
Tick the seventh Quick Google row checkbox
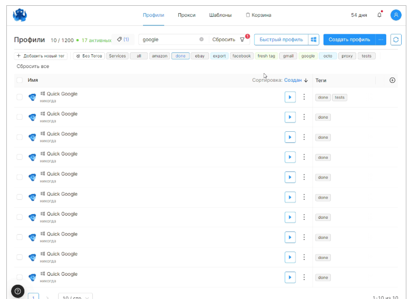pos(20,217)
